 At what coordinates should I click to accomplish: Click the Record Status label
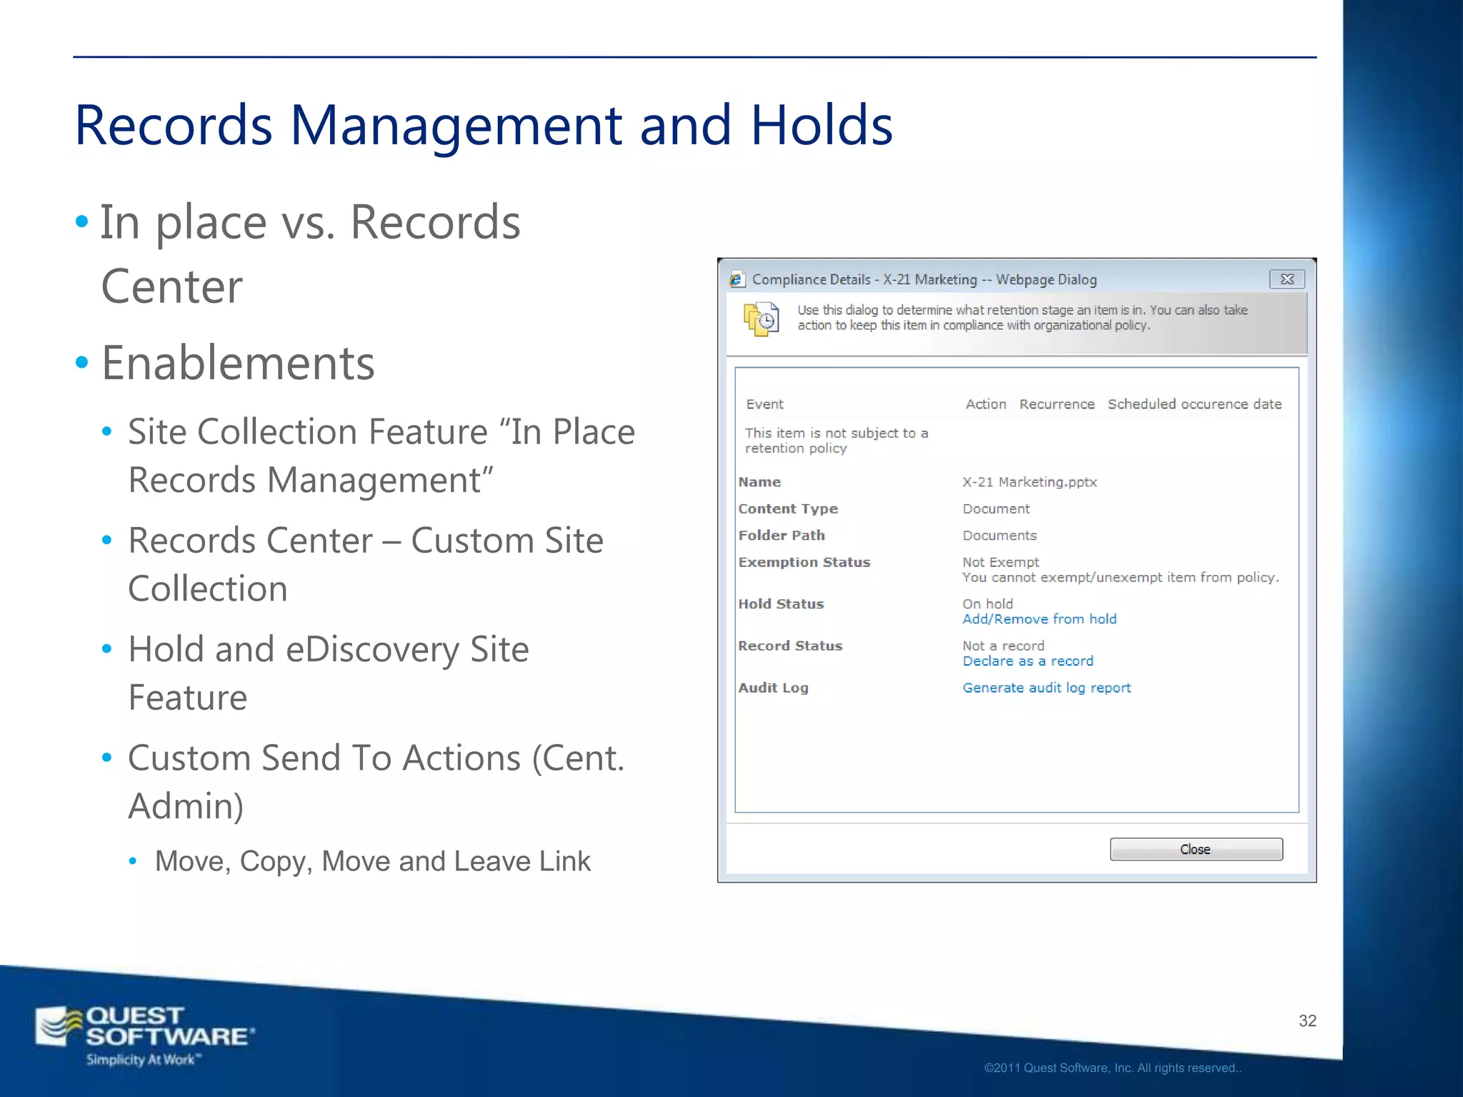[790, 646]
